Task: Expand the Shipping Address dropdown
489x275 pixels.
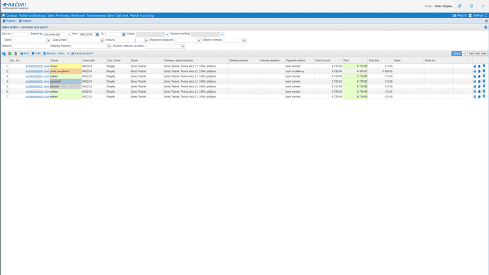Action: pos(109,46)
